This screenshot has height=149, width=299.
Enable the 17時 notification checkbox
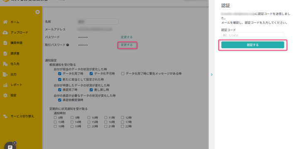(x=123, y=122)
